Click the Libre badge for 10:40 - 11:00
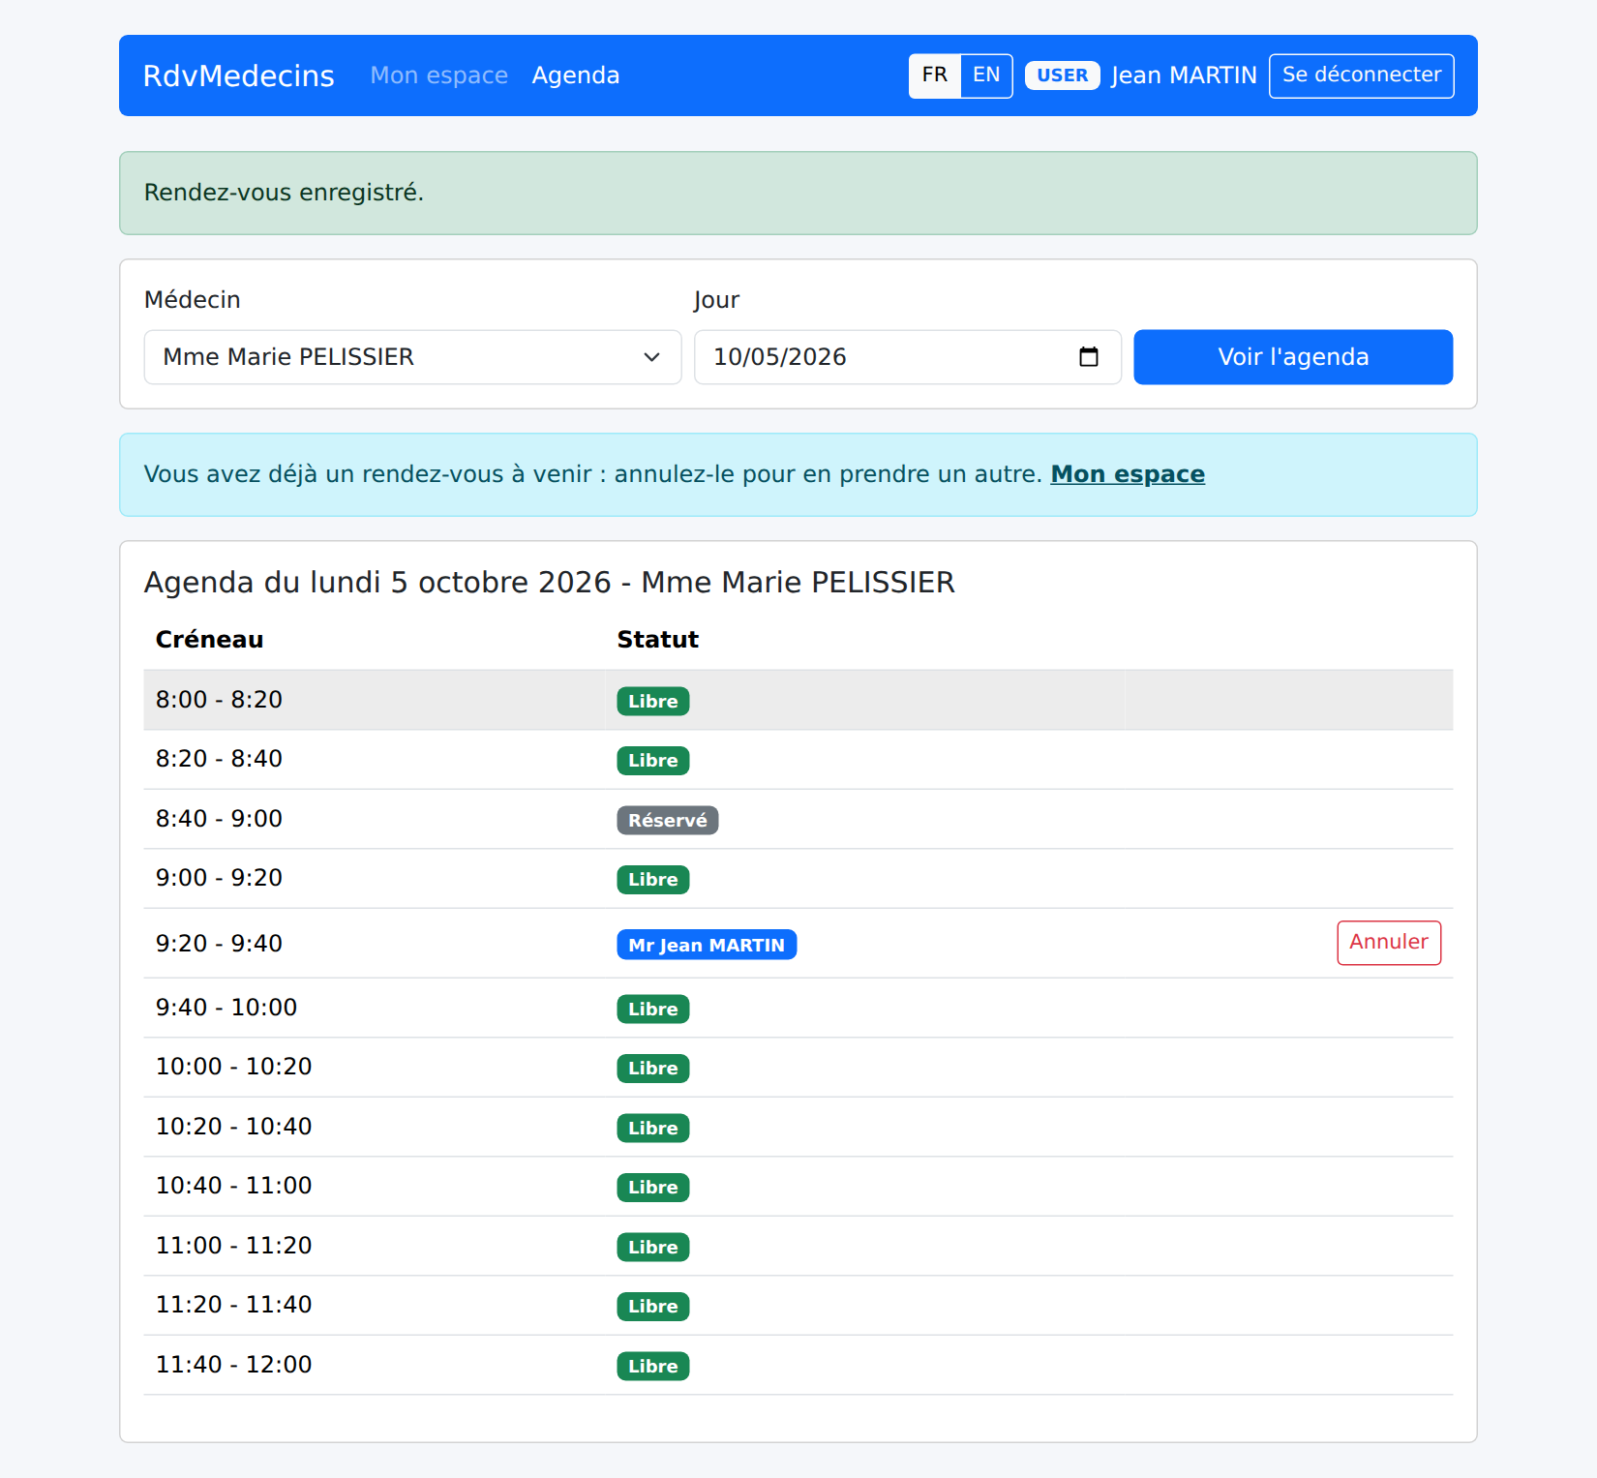The image size is (1597, 1478). tap(653, 1188)
